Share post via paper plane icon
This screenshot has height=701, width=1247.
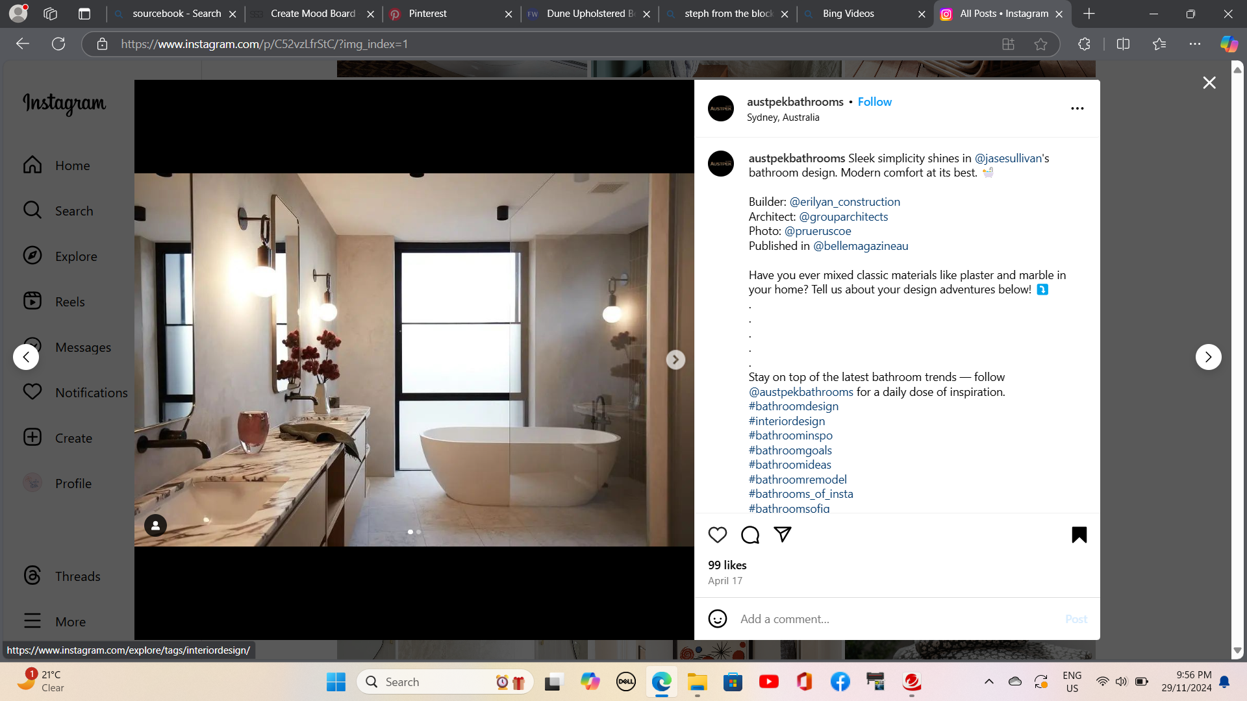[783, 534]
